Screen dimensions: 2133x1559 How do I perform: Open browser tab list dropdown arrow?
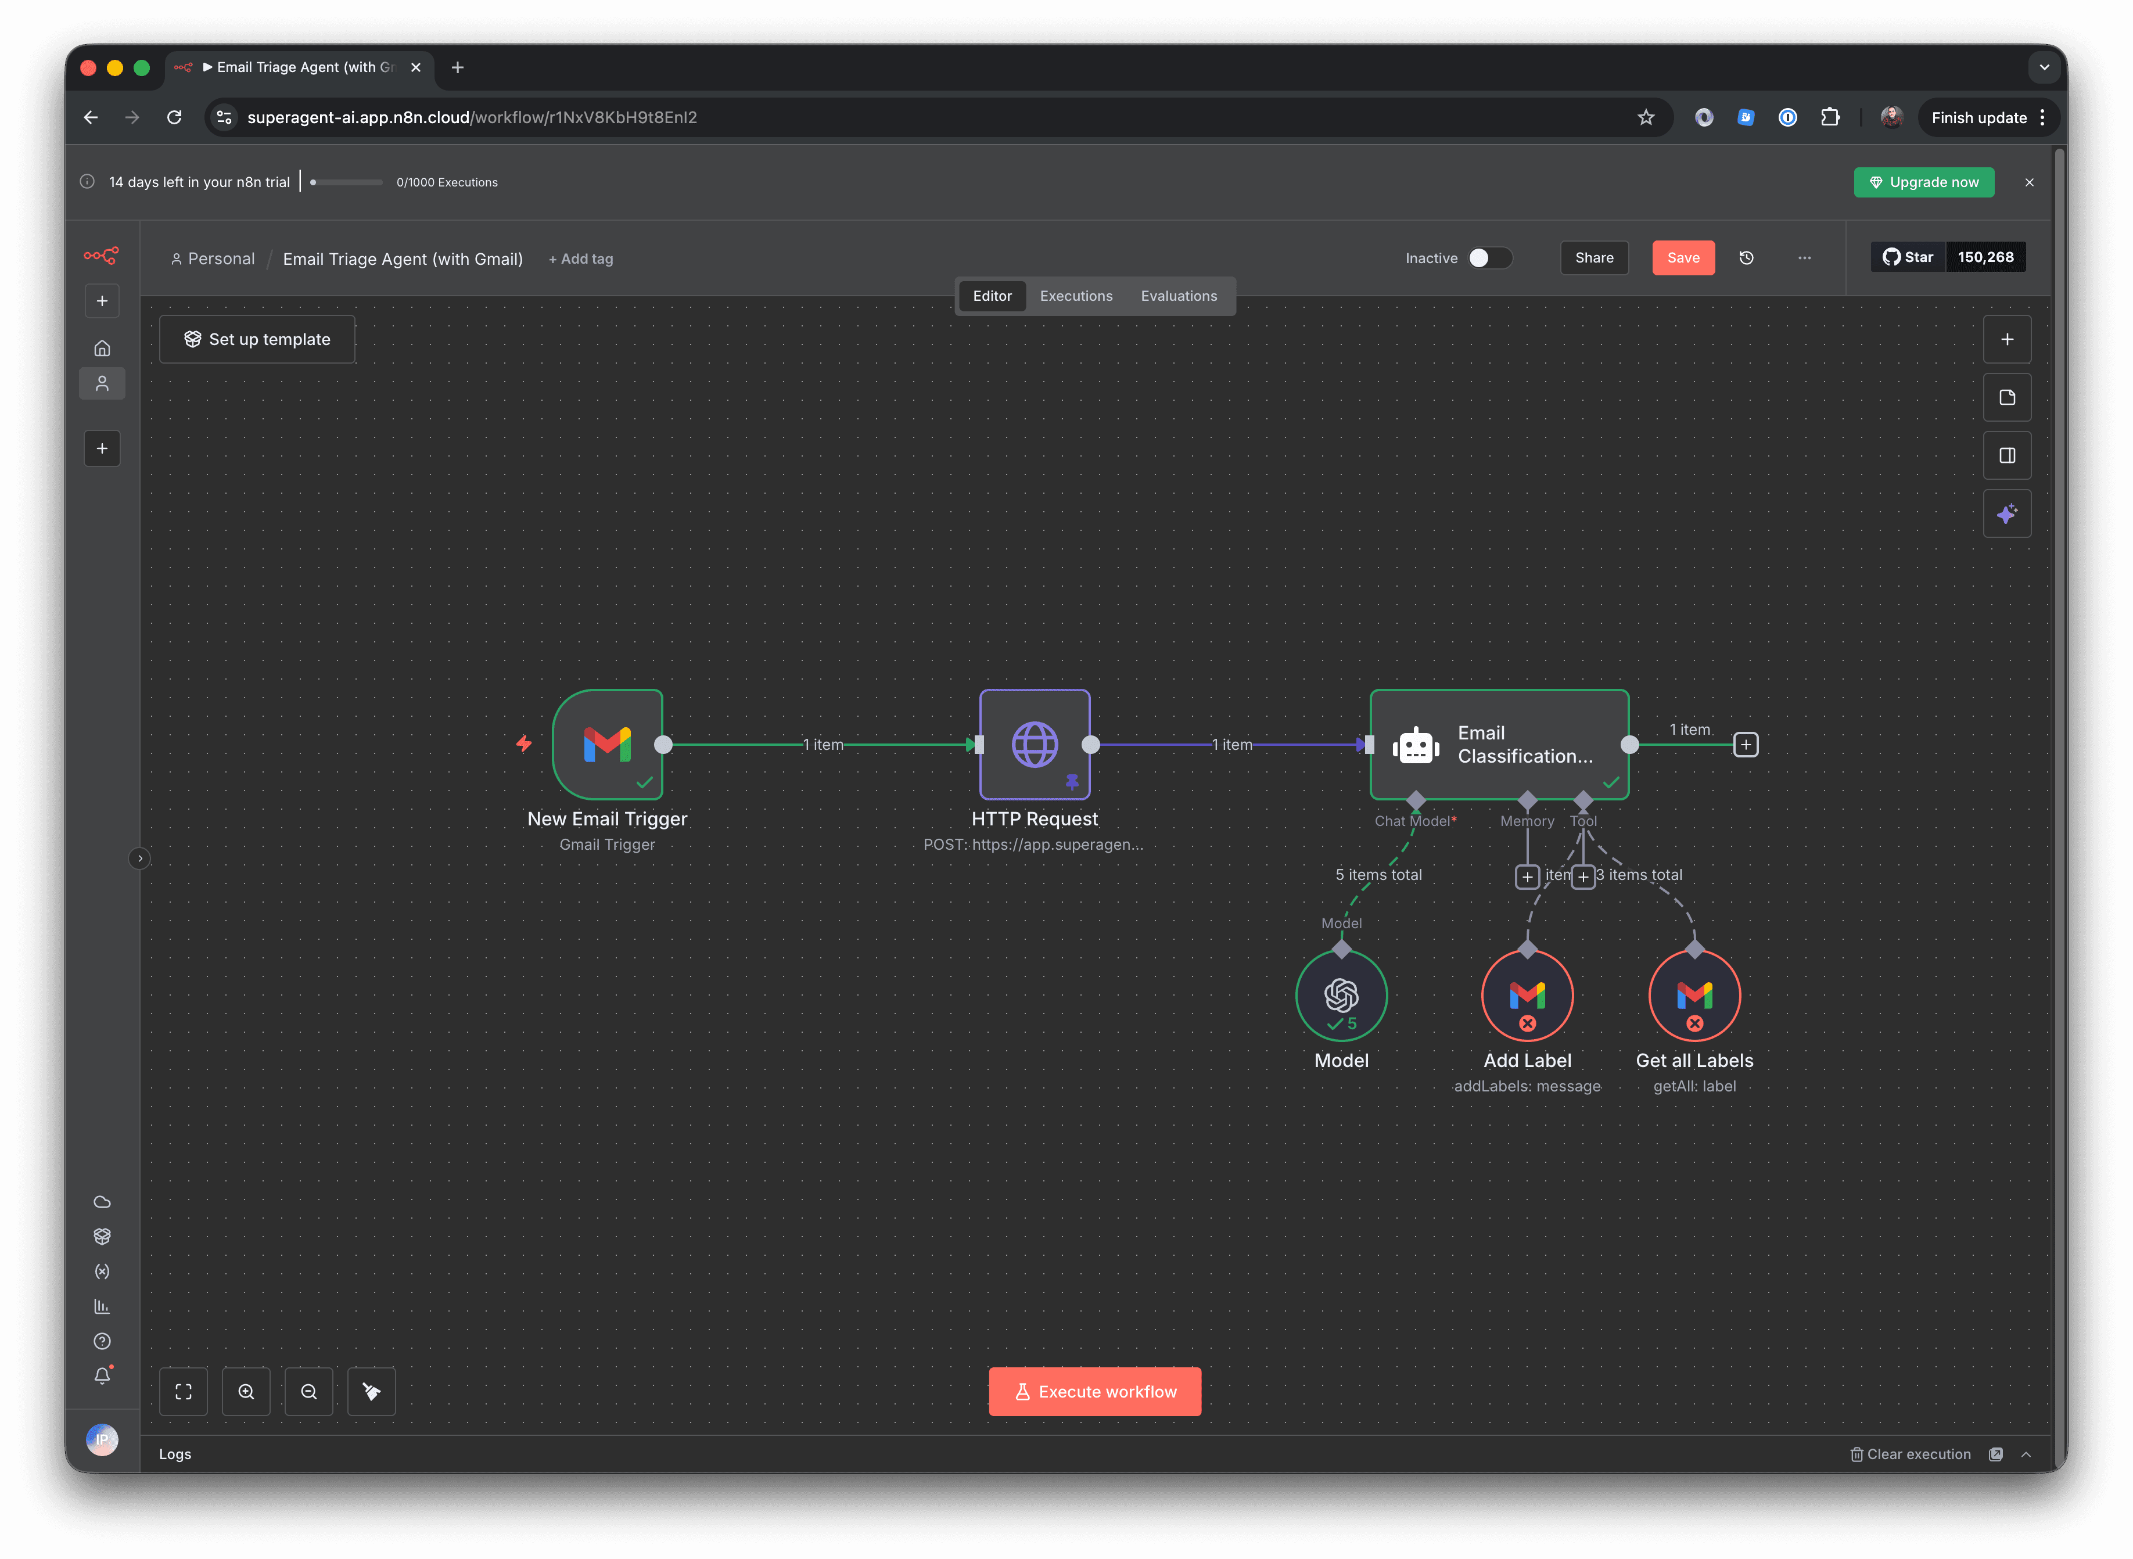pos(2044,67)
